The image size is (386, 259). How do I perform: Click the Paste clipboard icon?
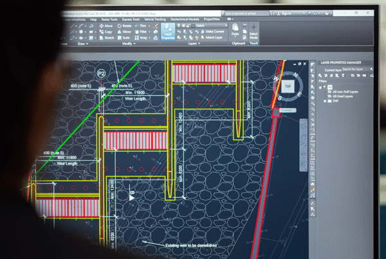click(x=235, y=31)
